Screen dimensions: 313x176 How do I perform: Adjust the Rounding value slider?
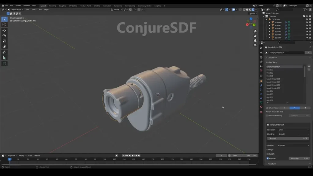click(x=299, y=158)
